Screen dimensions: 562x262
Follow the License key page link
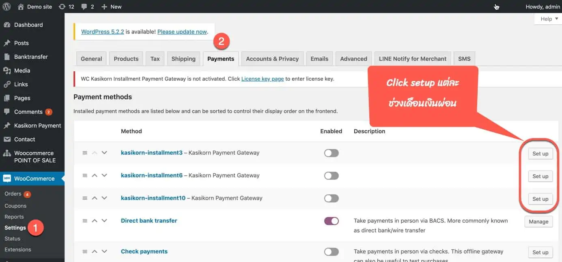pyautogui.click(x=262, y=79)
